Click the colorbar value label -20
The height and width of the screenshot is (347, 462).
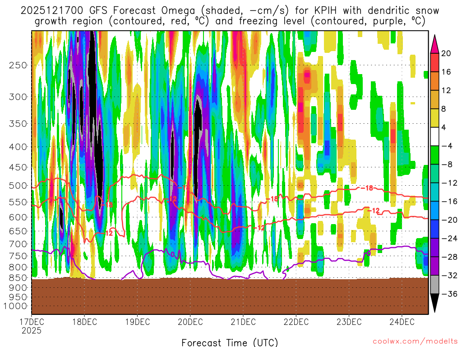(449, 220)
